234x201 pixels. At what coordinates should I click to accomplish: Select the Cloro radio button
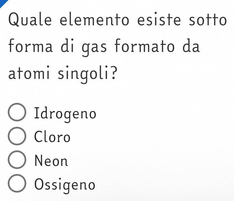tap(16, 137)
